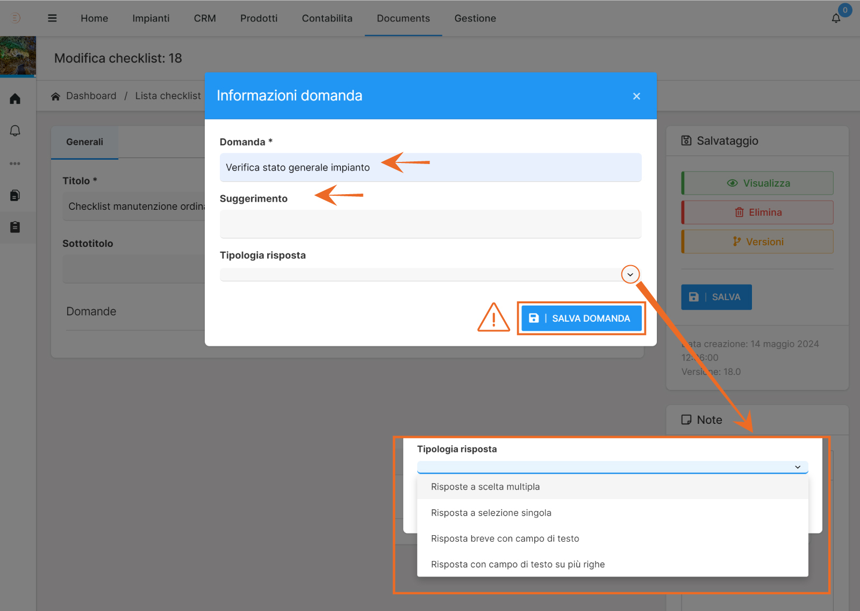
Task: Switch to the Impianti menu item
Action: tap(150, 18)
